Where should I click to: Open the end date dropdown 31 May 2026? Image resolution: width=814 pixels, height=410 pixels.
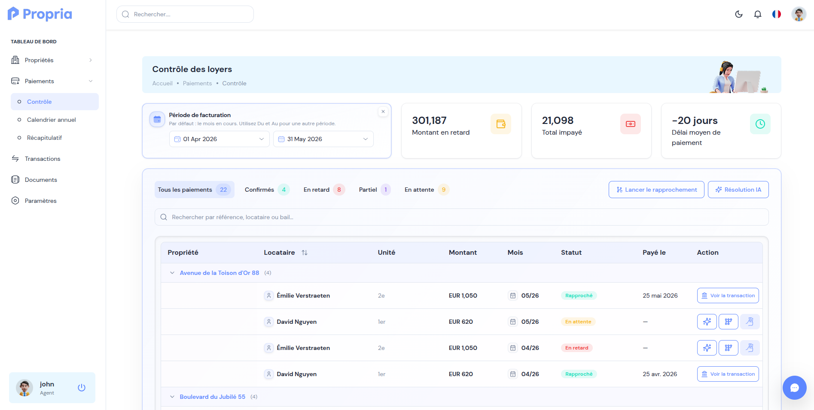click(323, 139)
